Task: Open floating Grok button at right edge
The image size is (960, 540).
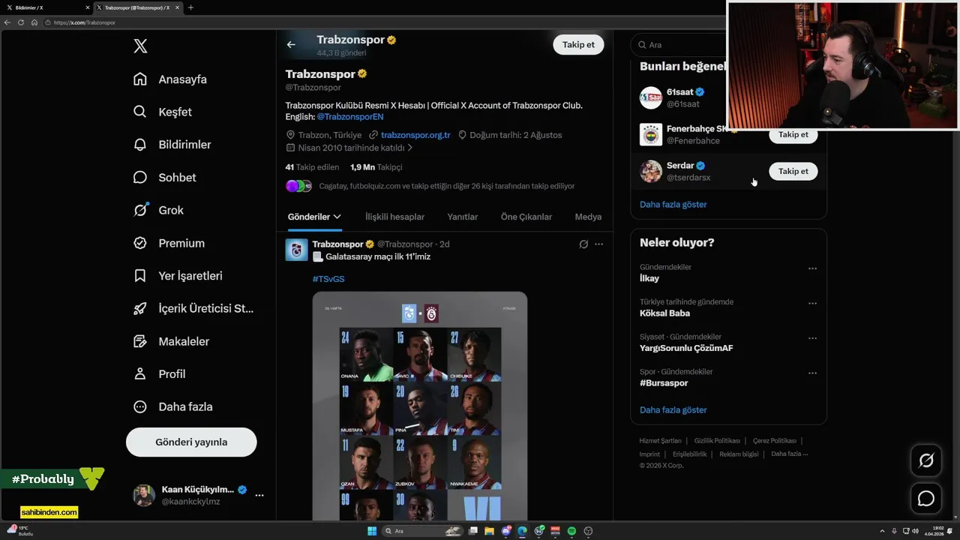Action: pyautogui.click(x=926, y=460)
